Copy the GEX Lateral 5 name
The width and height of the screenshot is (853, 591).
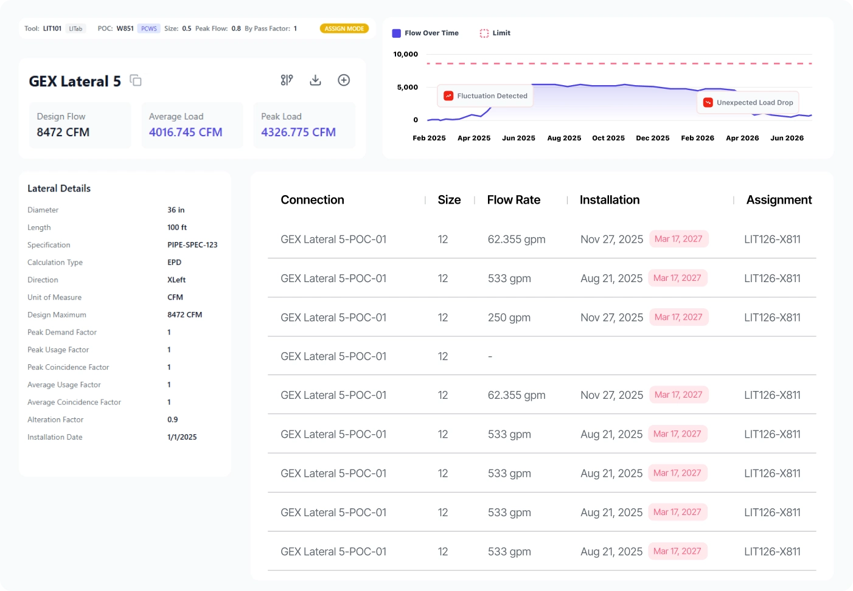(x=135, y=80)
